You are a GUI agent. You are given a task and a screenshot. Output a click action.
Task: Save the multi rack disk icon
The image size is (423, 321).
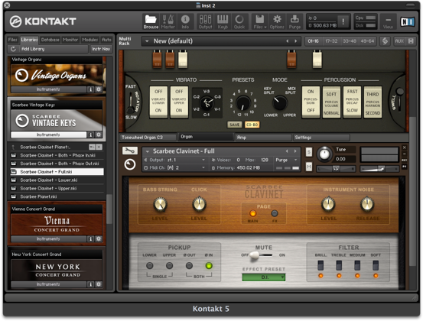tap(411, 41)
